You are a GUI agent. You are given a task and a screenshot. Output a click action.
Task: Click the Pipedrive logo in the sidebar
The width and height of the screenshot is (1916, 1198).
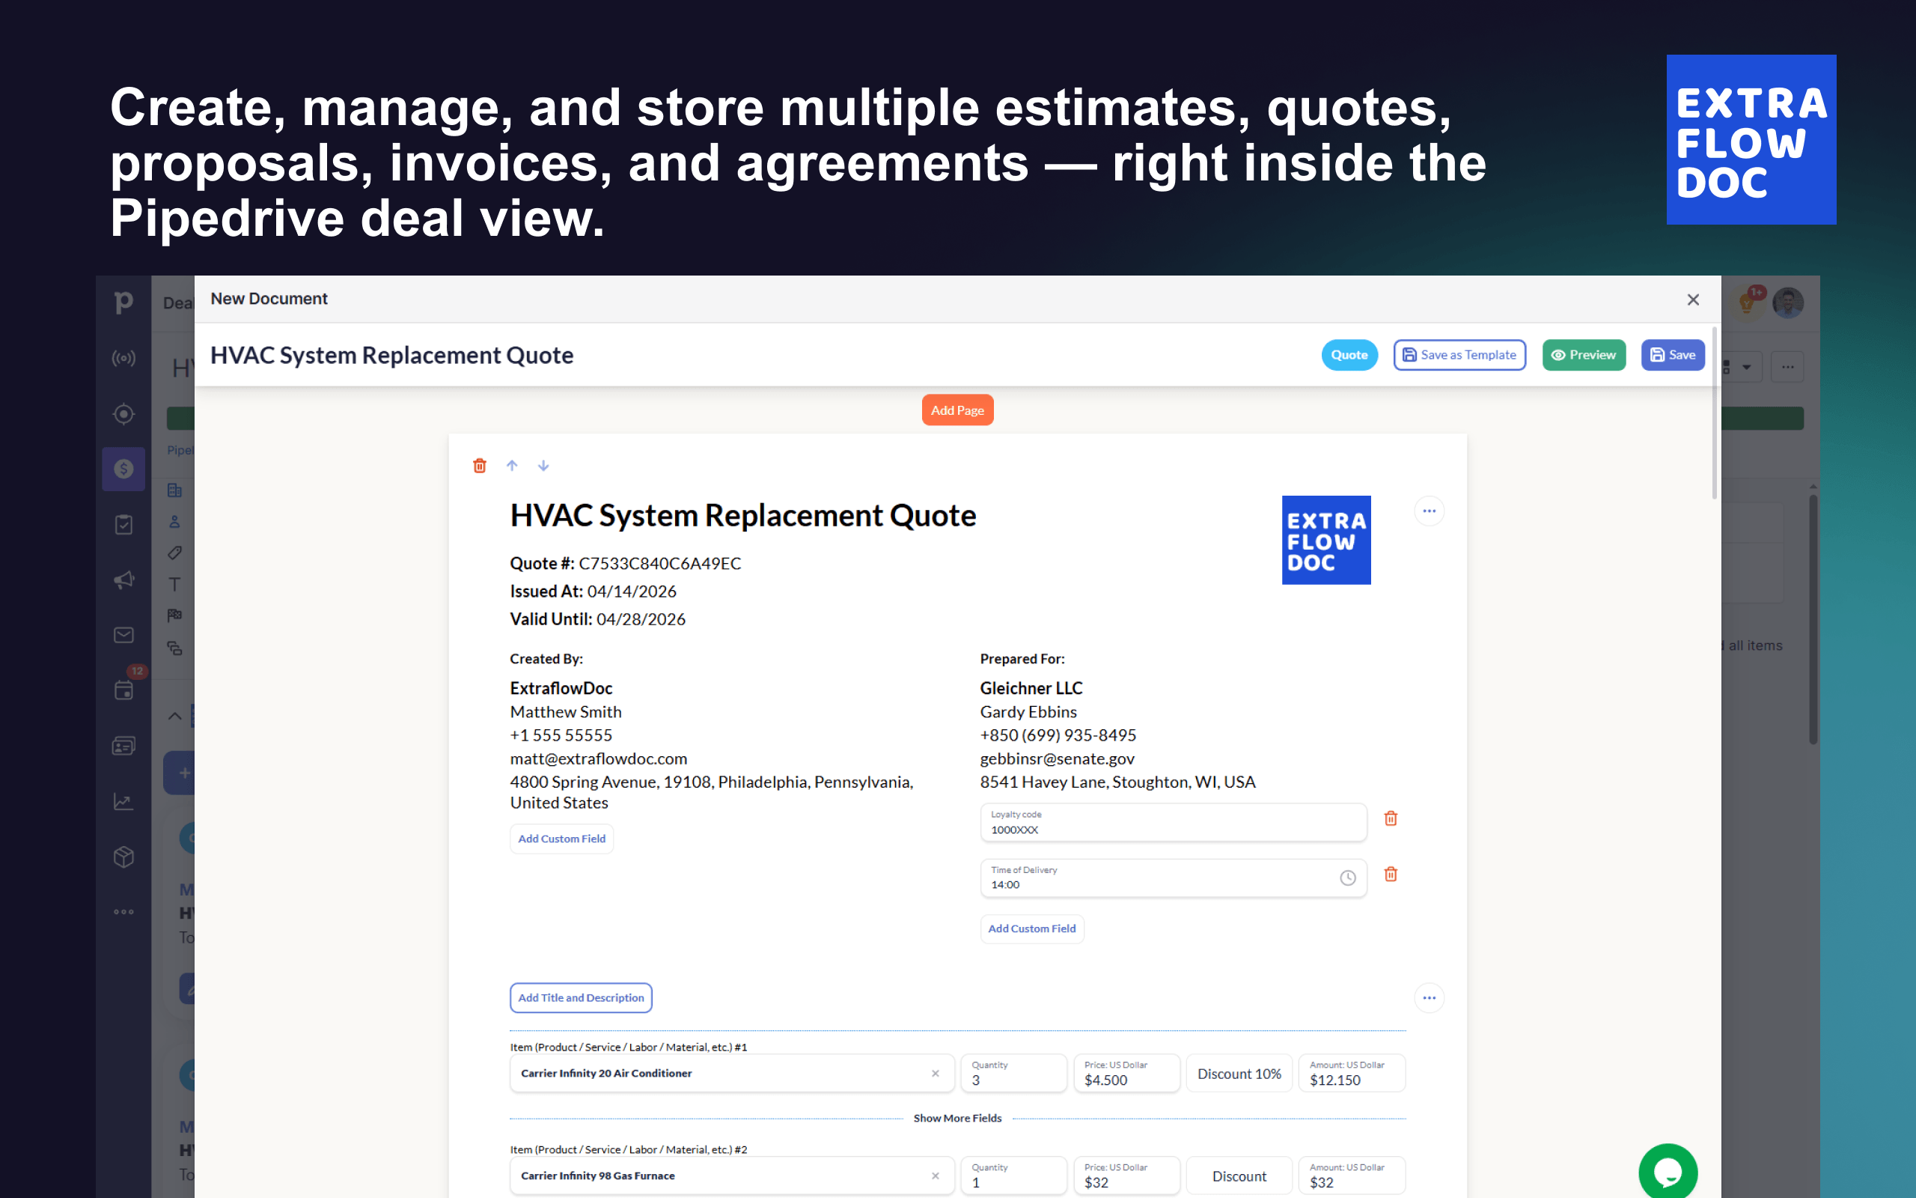click(123, 302)
